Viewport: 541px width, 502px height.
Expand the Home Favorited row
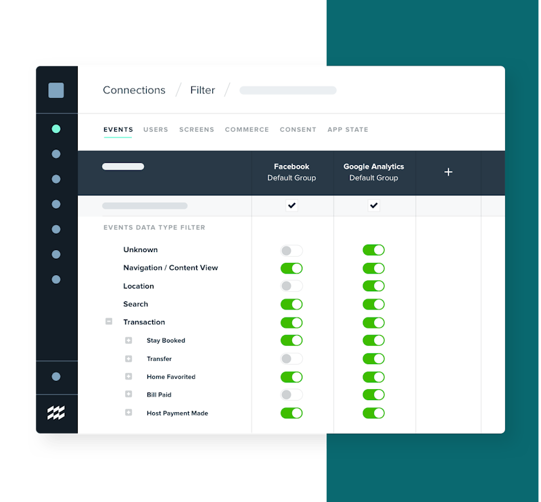click(x=128, y=376)
